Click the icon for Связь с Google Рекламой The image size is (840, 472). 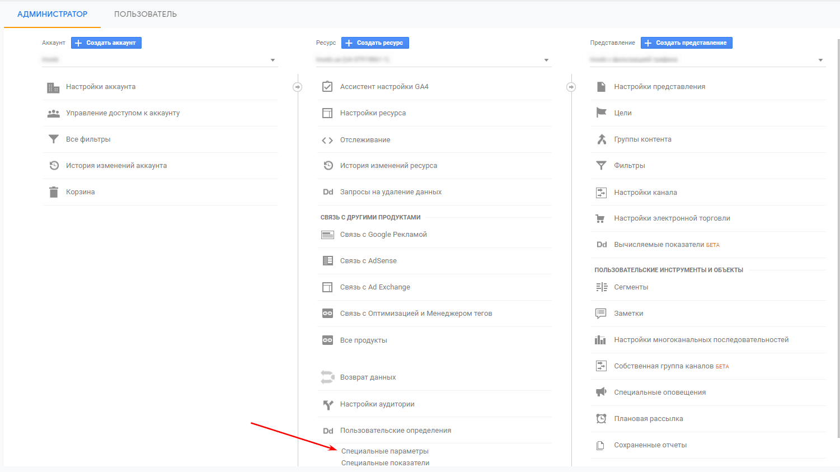tap(327, 235)
